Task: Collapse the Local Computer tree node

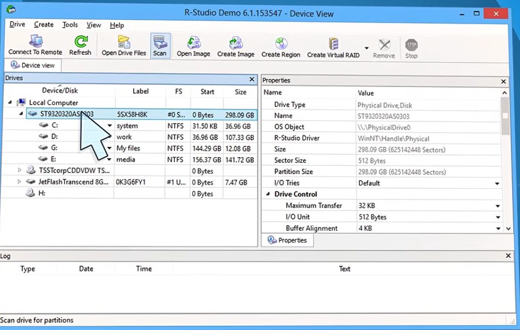Action: coord(10,102)
